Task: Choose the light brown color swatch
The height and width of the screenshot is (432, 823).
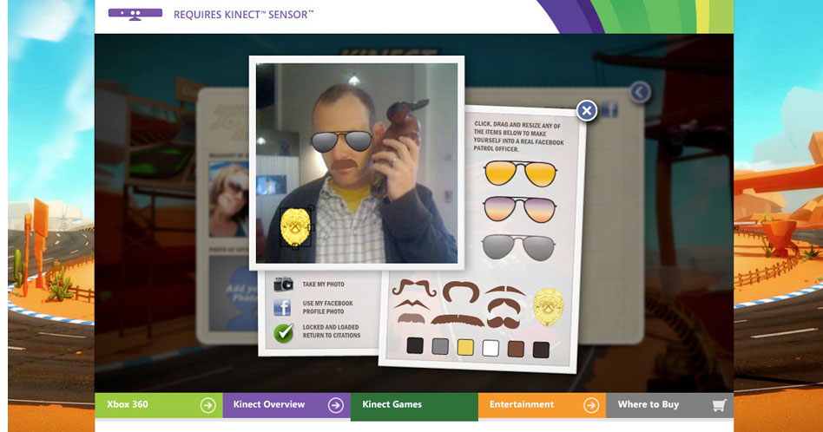Action: (516, 349)
